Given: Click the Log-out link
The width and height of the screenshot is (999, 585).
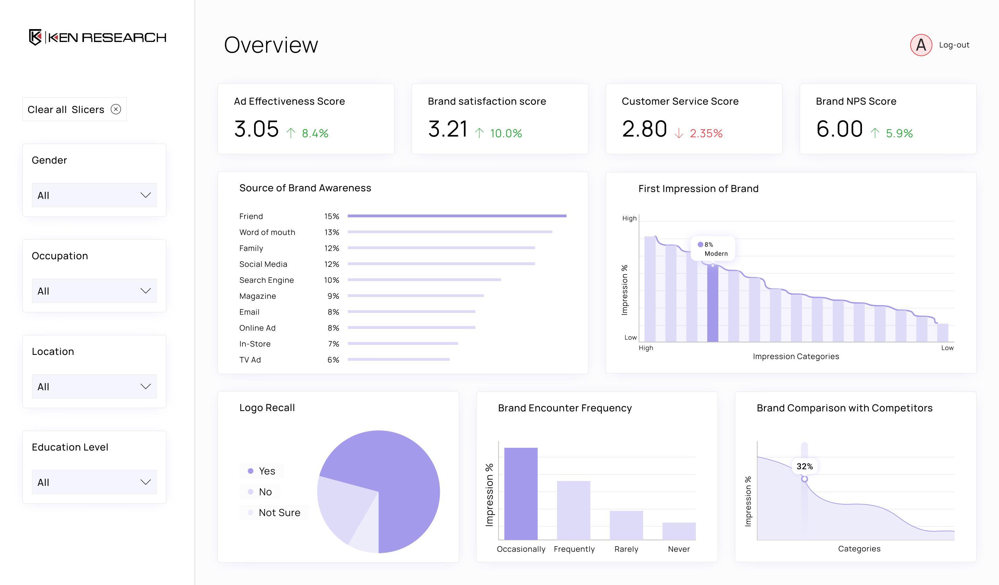Looking at the screenshot, I should tap(954, 45).
